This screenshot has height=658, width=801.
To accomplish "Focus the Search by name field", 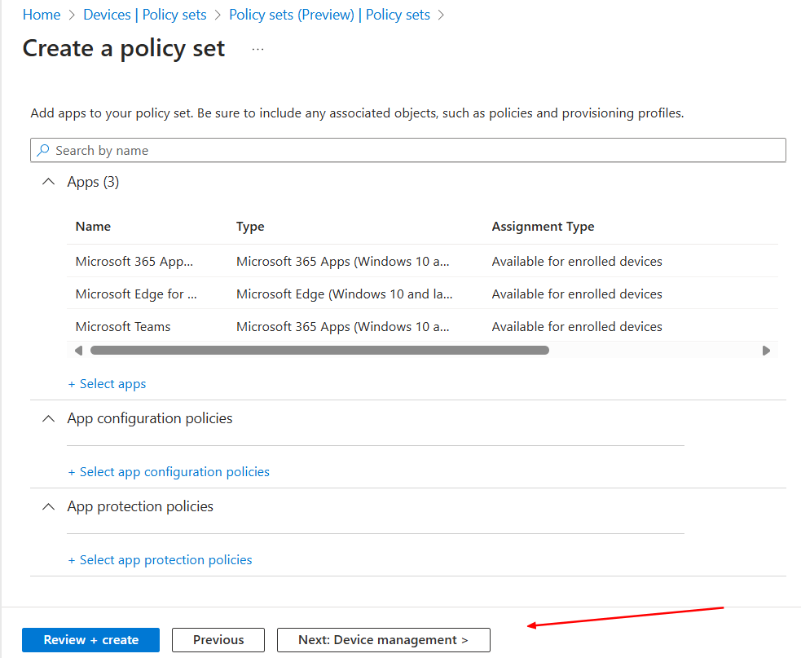I will coord(408,150).
